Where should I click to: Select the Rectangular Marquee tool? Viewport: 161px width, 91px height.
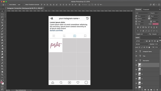coord(2,14)
